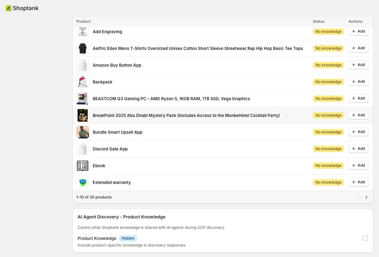Add knowledge for Amazon Buy Button App

tap(358, 65)
